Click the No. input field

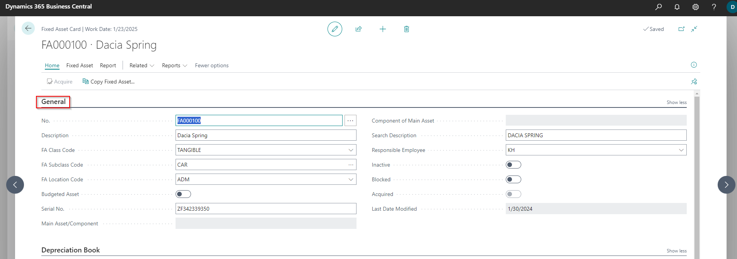point(259,121)
